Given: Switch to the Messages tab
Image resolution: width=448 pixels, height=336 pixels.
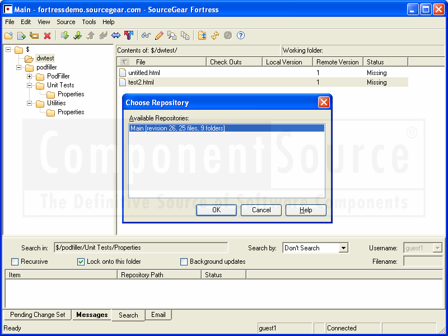Looking at the screenshot, I should (92, 315).
